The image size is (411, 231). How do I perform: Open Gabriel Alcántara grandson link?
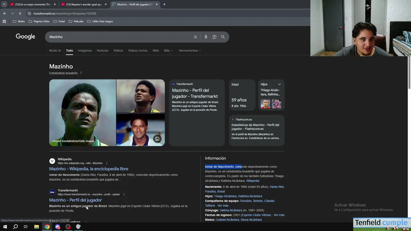pyautogui.click(x=228, y=220)
